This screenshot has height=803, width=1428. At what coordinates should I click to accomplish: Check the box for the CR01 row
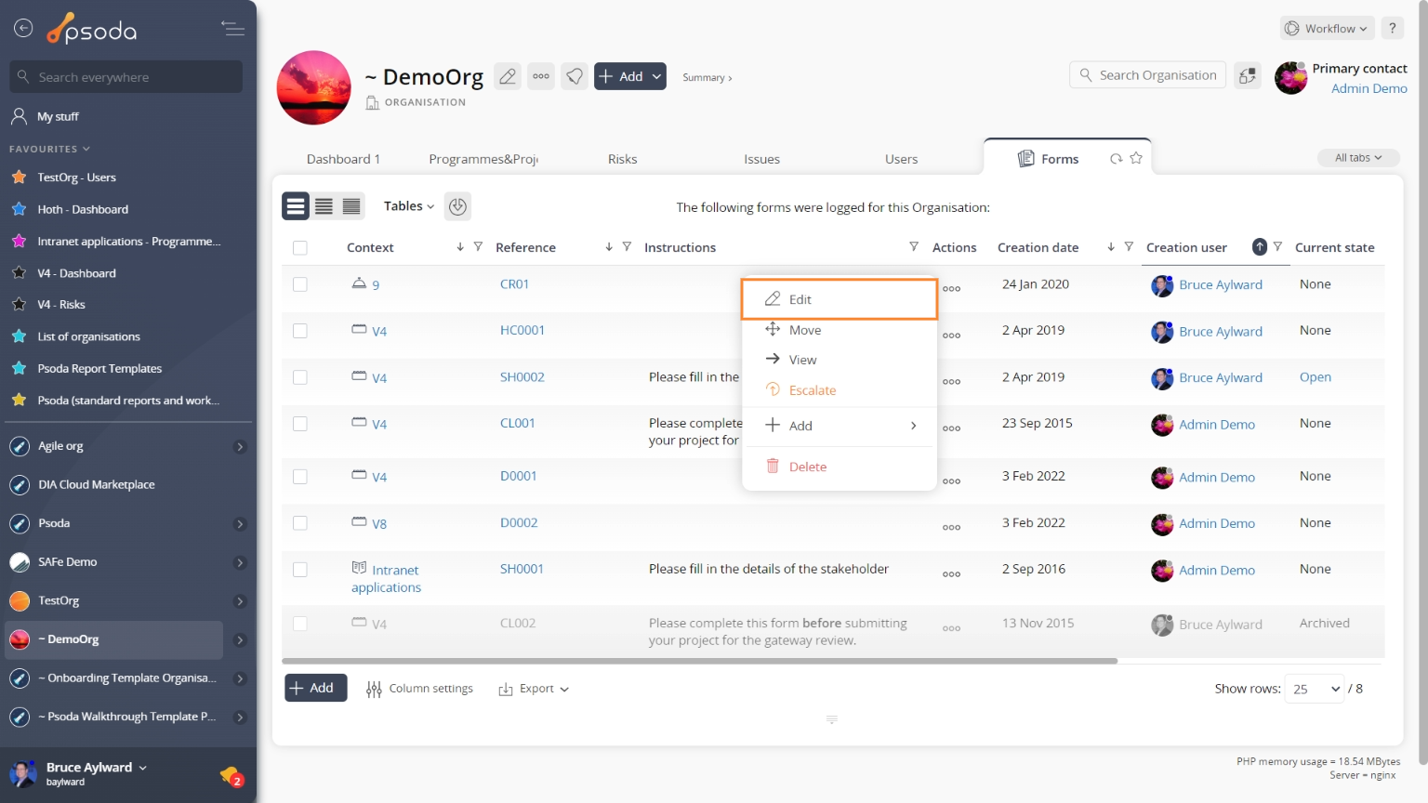pyautogui.click(x=299, y=284)
